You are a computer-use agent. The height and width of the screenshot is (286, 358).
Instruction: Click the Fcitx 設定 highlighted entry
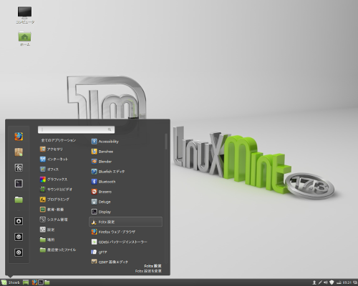[x=125, y=222]
